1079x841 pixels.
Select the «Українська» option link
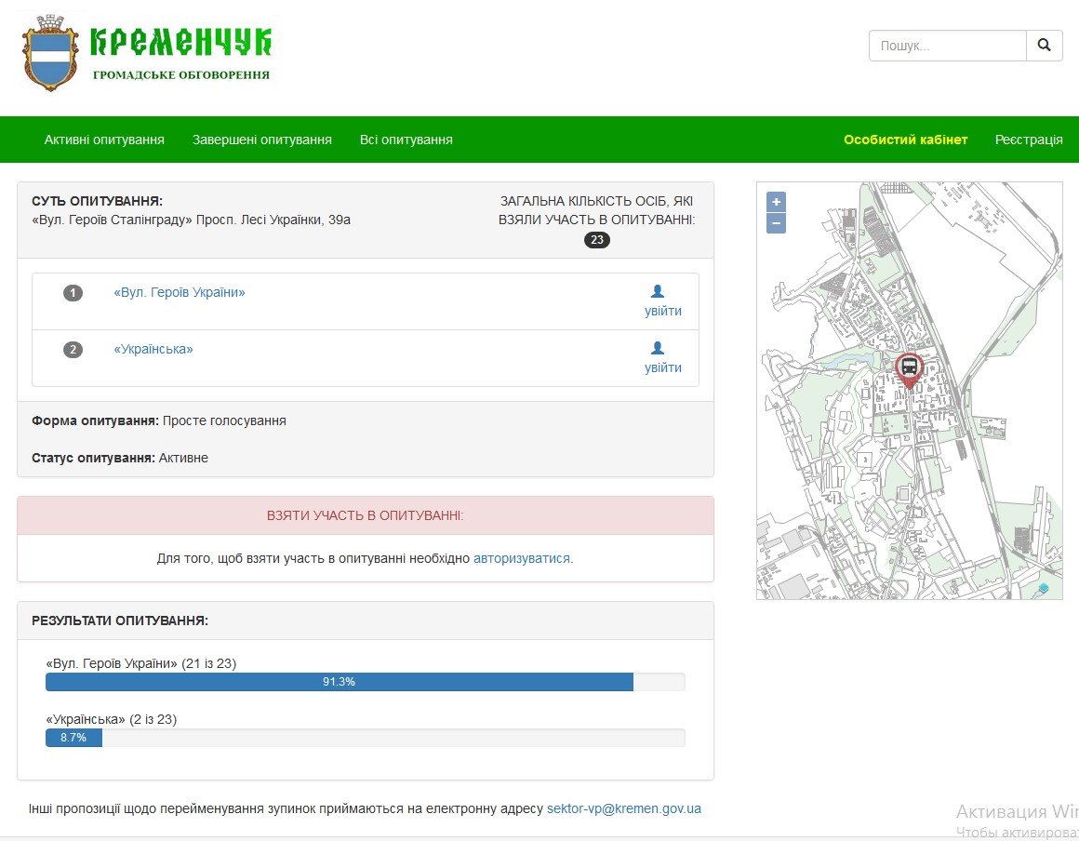(x=153, y=349)
